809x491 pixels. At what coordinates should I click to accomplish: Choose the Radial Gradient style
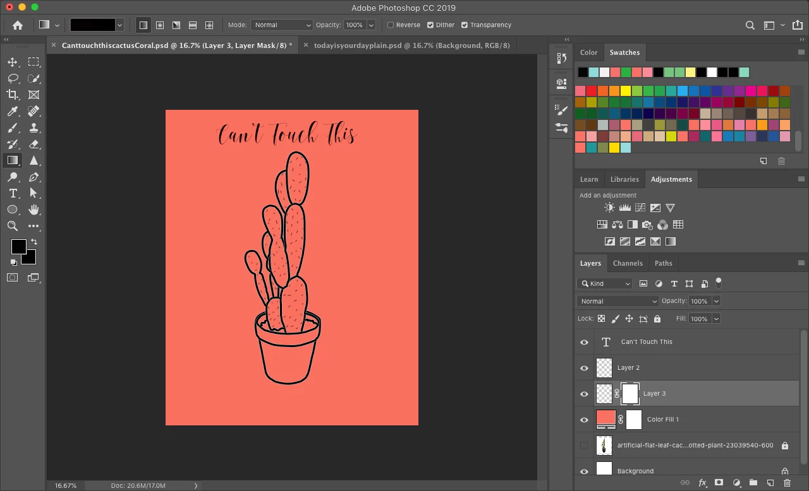[x=160, y=25]
